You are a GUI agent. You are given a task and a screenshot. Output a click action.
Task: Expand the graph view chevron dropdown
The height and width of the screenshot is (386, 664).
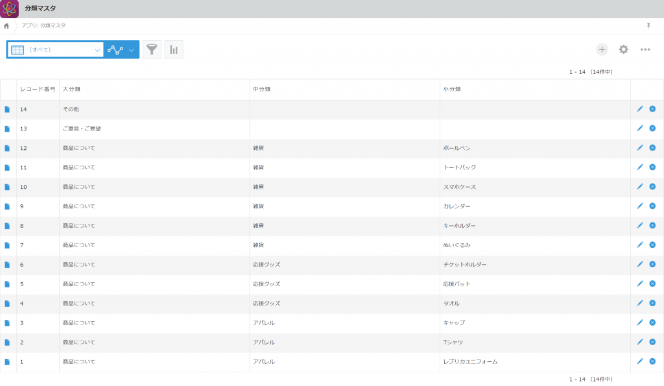[x=132, y=50]
